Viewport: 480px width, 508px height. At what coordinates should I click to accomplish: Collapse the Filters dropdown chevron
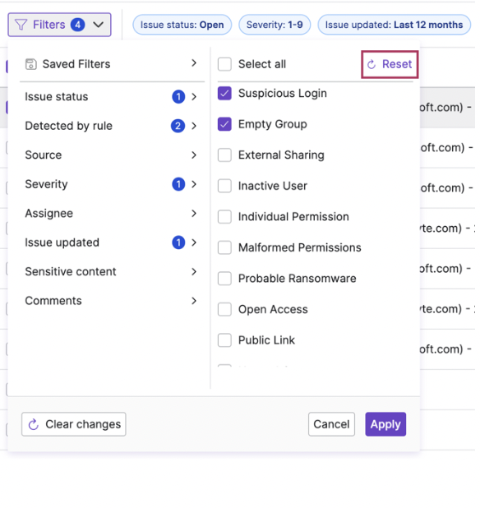pos(99,25)
